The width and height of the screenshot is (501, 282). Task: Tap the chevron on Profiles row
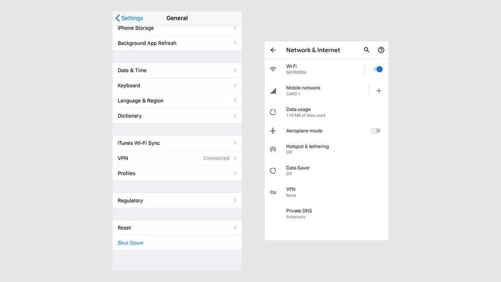pos(235,173)
